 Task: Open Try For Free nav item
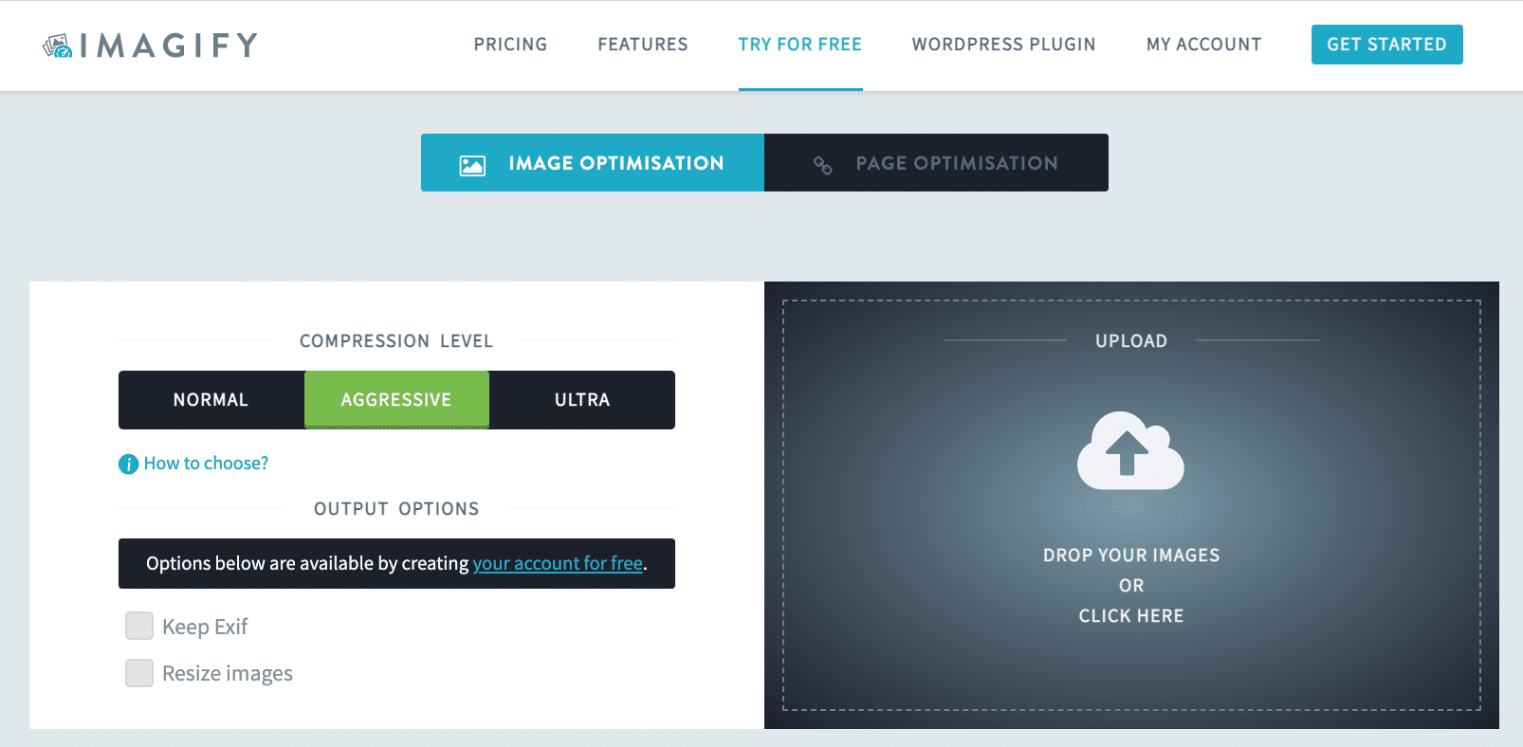pos(799,45)
